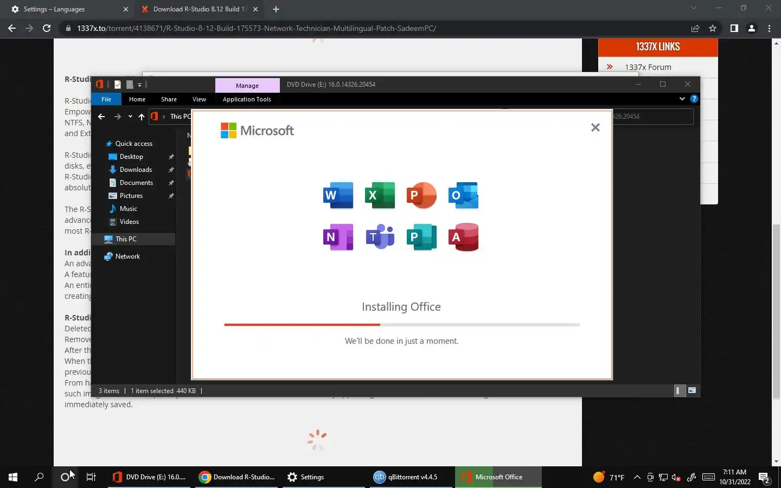Switch to the Home ribbon tab
781x488 pixels.
137,99
